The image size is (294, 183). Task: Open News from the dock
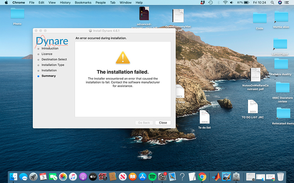[123, 177]
